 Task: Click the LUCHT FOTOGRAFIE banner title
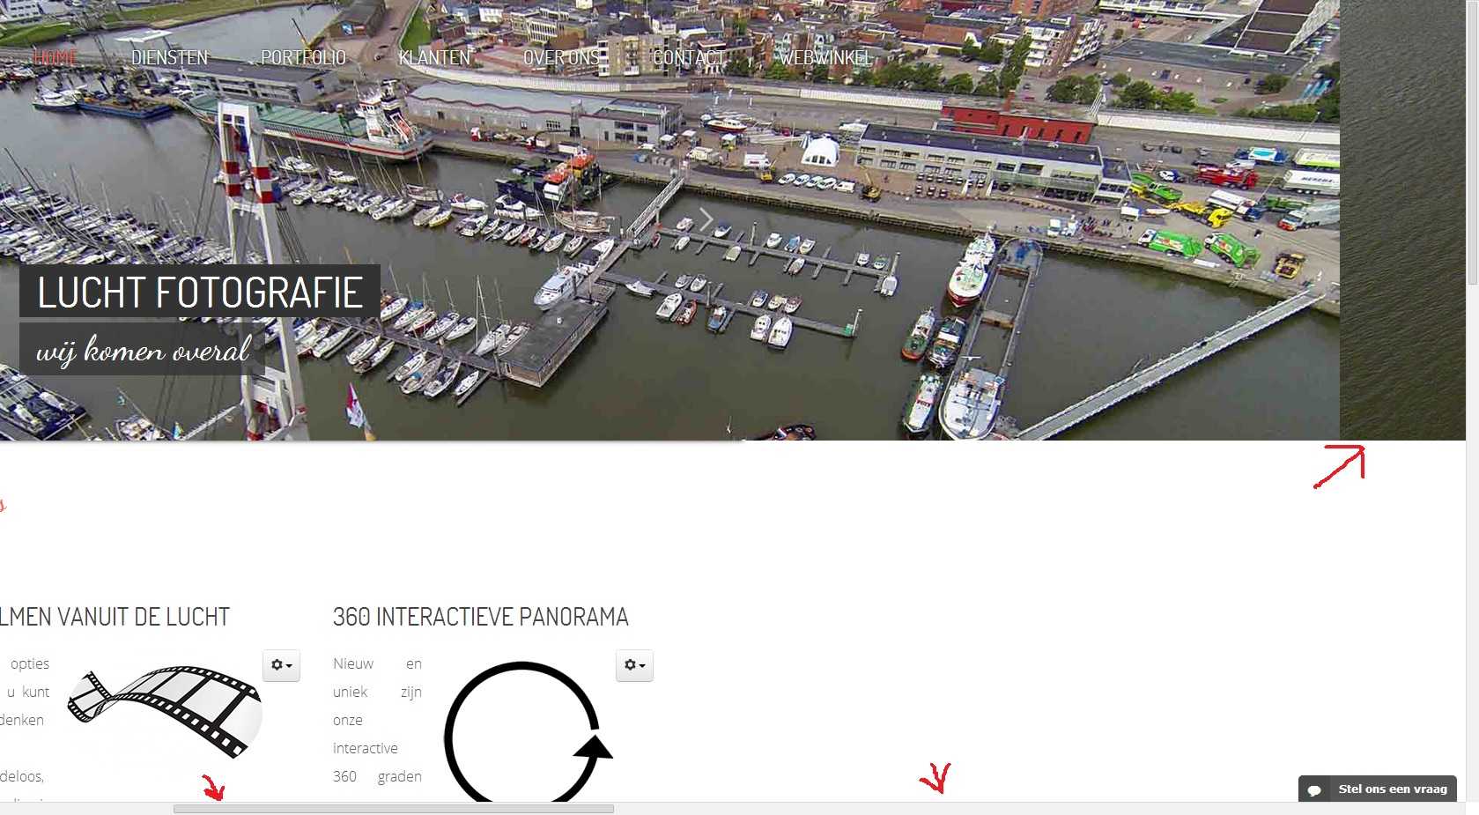point(200,292)
